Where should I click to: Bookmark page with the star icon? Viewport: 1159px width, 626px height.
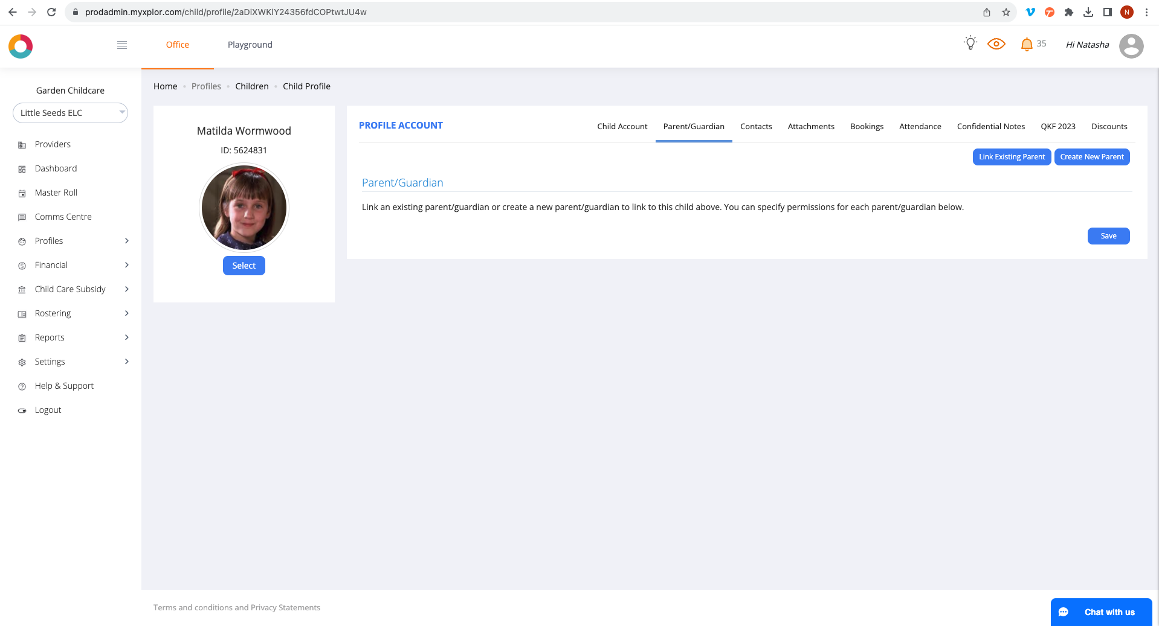pyautogui.click(x=1006, y=12)
